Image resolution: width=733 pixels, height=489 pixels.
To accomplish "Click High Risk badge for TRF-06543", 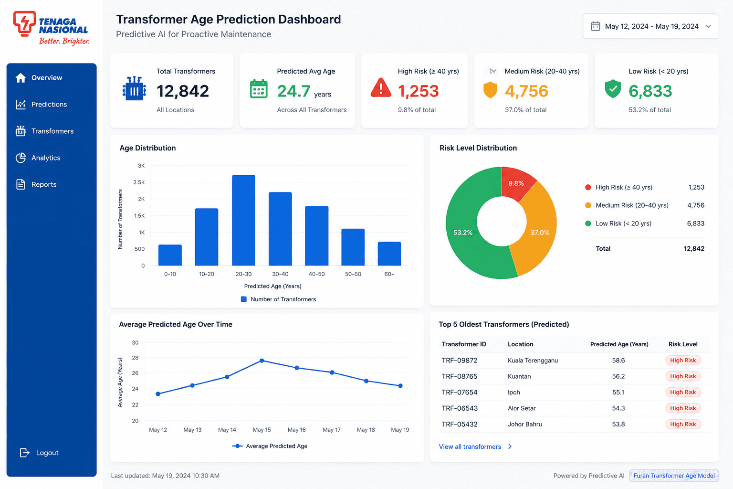I will (x=683, y=408).
